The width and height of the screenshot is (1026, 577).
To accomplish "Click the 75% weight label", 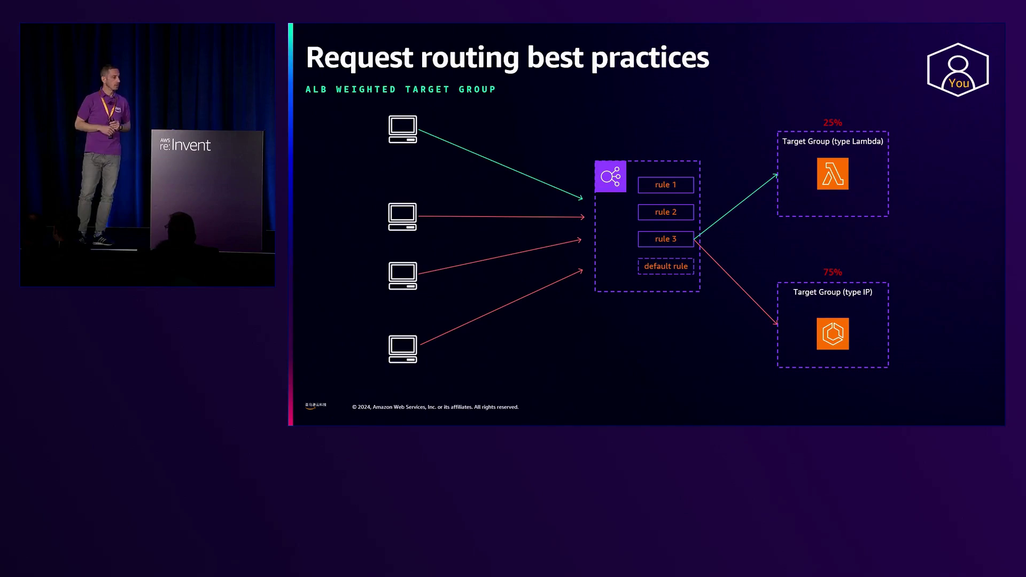I will pos(832,272).
